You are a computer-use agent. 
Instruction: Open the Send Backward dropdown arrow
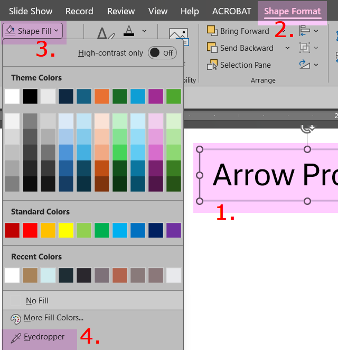pos(287,48)
